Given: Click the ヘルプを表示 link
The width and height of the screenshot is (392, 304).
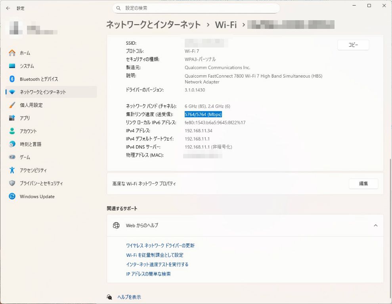Looking at the screenshot, I should pos(129,297).
